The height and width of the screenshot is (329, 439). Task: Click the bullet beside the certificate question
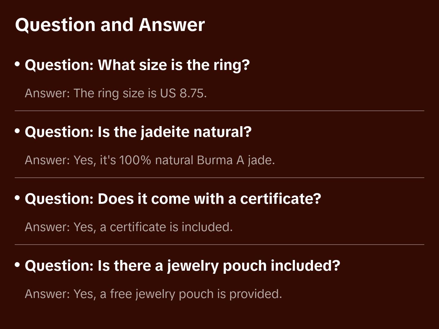point(17,198)
